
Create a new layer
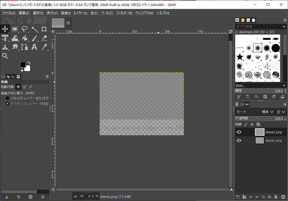click(x=238, y=197)
